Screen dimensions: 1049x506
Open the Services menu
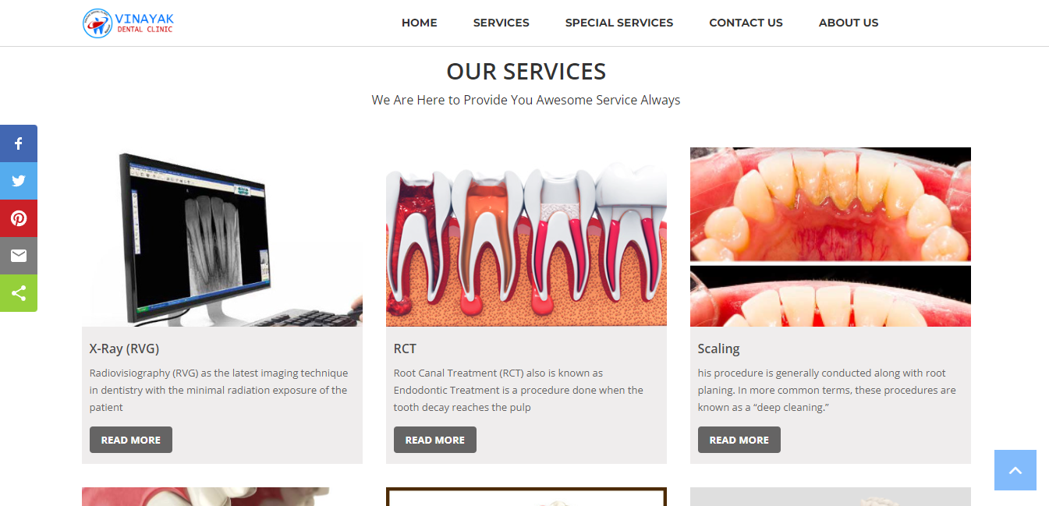pyautogui.click(x=501, y=23)
